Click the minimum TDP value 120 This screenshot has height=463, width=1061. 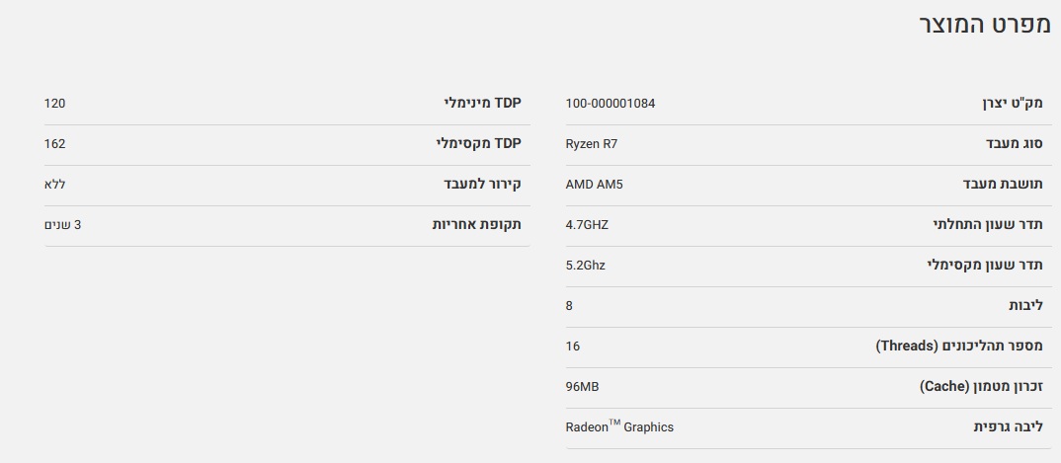click(x=55, y=104)
